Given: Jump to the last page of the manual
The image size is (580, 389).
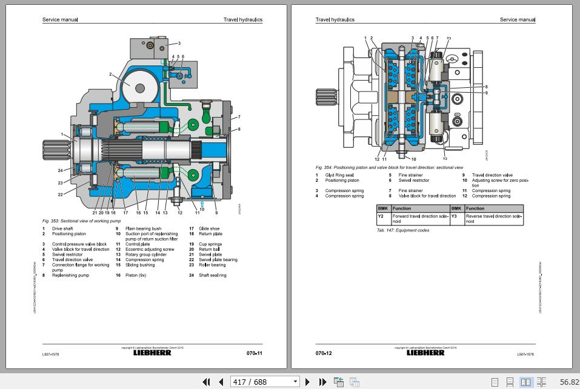Looking at the screenshot, I should (x=323, y=382).
